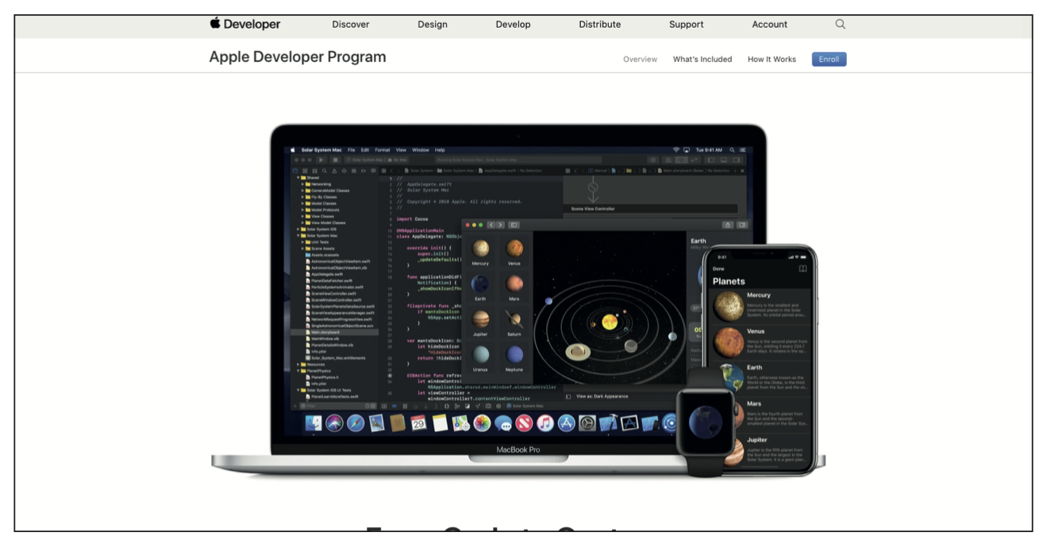The width and height of the screenshot is (1043, 540).
Task: Click the share icon in Solar System window
Action: [727, 225]
